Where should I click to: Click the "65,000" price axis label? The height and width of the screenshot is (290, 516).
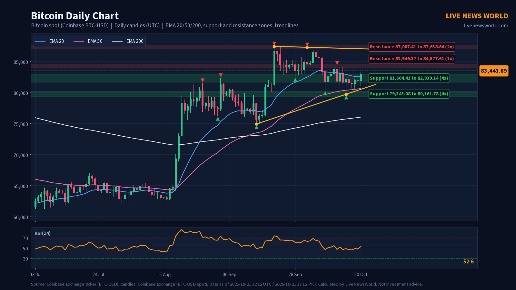[21, 186]
